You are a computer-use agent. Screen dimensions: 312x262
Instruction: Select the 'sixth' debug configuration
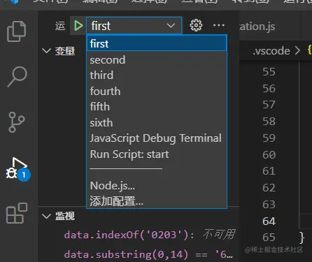click(x=157, y=122)
